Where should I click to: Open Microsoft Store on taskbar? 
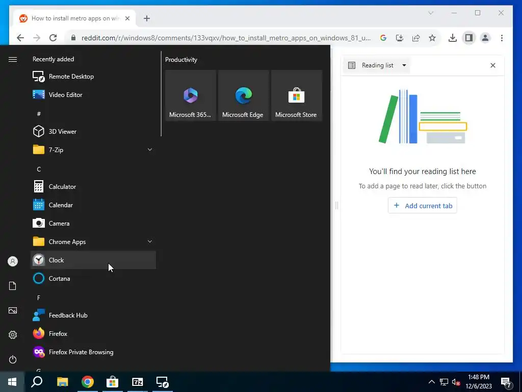pyautogui.click(x=113, y=382)
